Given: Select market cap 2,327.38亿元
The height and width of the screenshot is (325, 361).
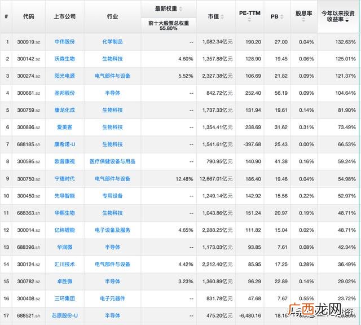Looking at the screenshot, I should (x=218, y=76).
